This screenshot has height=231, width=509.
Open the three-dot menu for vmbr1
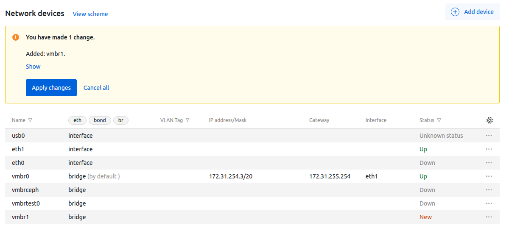click(x=489, y=217)
